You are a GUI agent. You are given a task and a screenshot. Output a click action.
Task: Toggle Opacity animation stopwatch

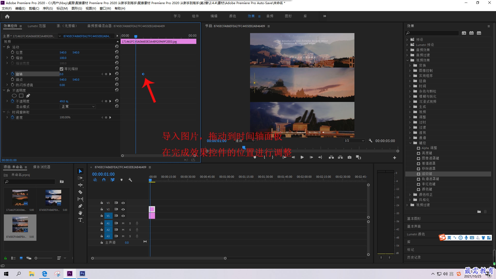[12, 101]
